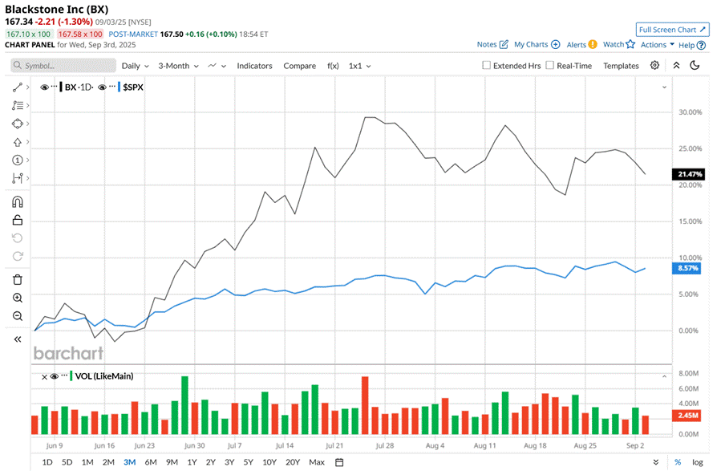Add to My Charts plus icon
Image resolution: width=725 pixels, height=475 pixels.
[x=556, y=44]
